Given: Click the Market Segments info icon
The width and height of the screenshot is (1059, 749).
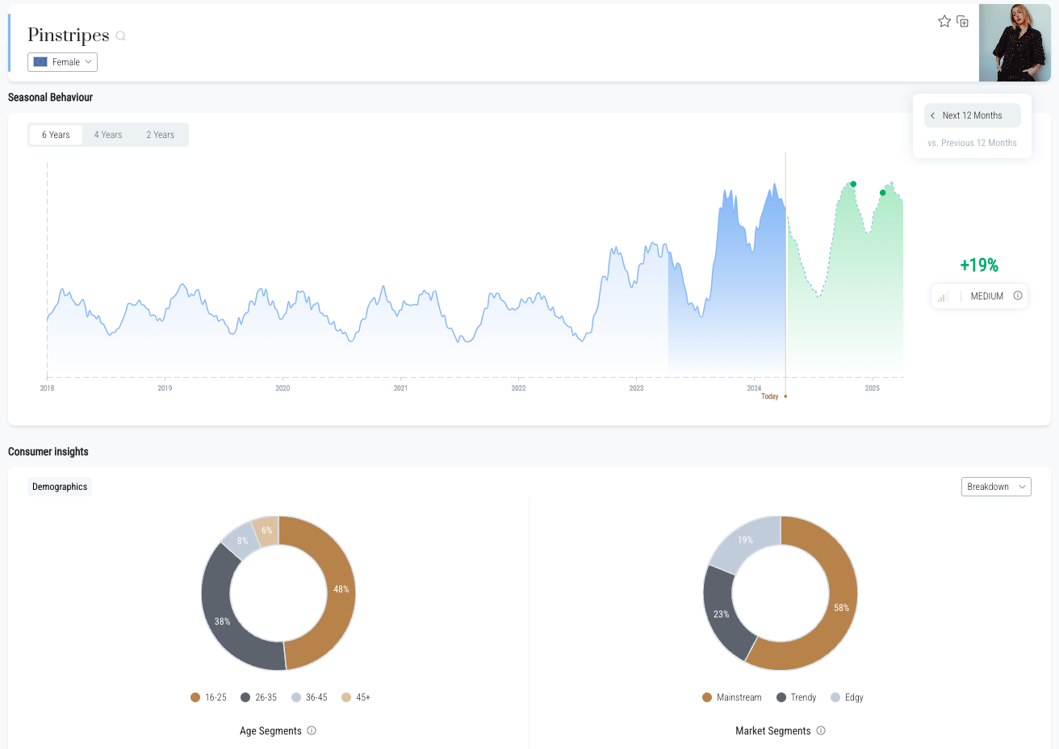Looking at the screenshot, I should click(821, 730).
